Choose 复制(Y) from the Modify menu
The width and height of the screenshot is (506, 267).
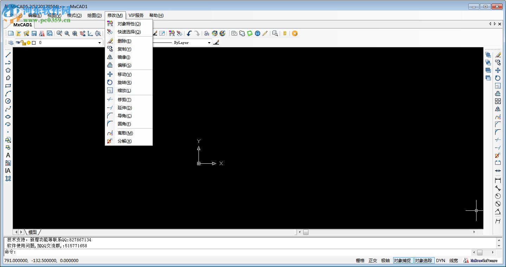[129, 49]
